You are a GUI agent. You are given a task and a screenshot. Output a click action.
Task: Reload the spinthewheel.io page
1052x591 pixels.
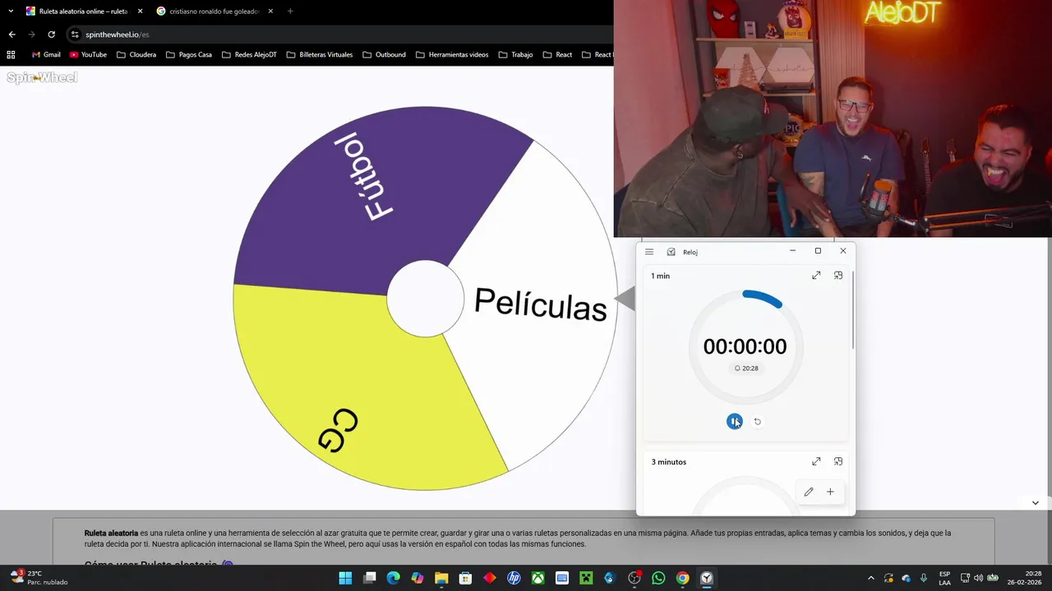coord(51,34)
